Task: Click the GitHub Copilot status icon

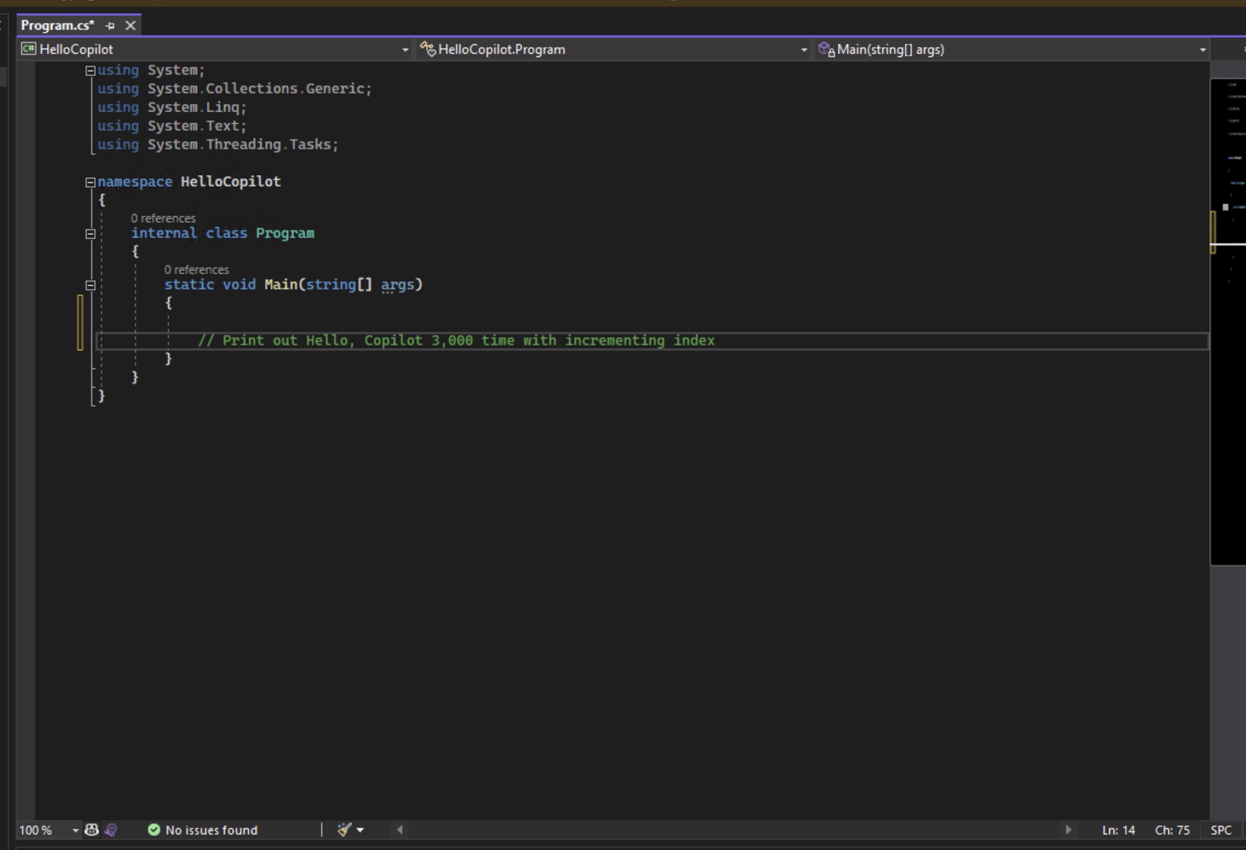Action: 92,830
